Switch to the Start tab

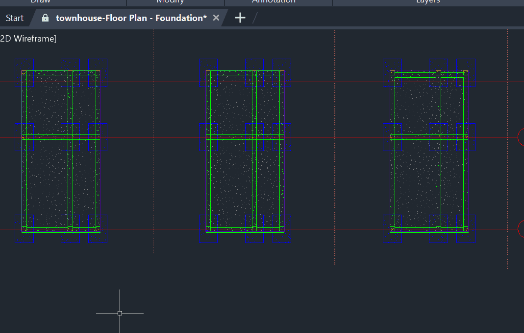coord(15,18)
